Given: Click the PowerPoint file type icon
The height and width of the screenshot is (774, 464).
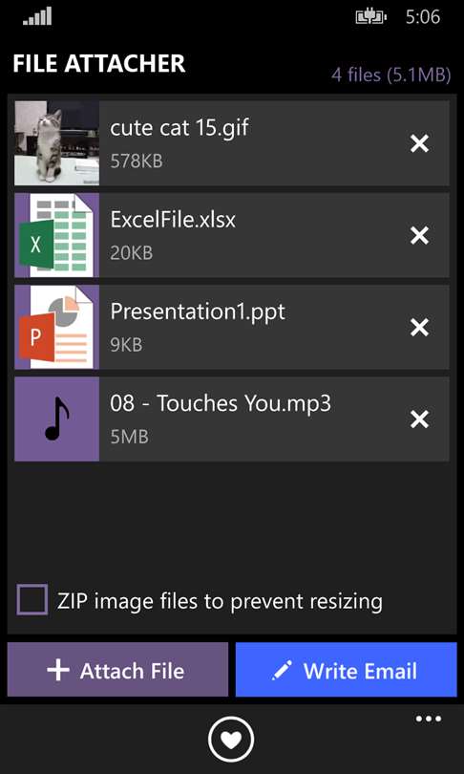Looking at the screenshot, I should pos(56,327).
